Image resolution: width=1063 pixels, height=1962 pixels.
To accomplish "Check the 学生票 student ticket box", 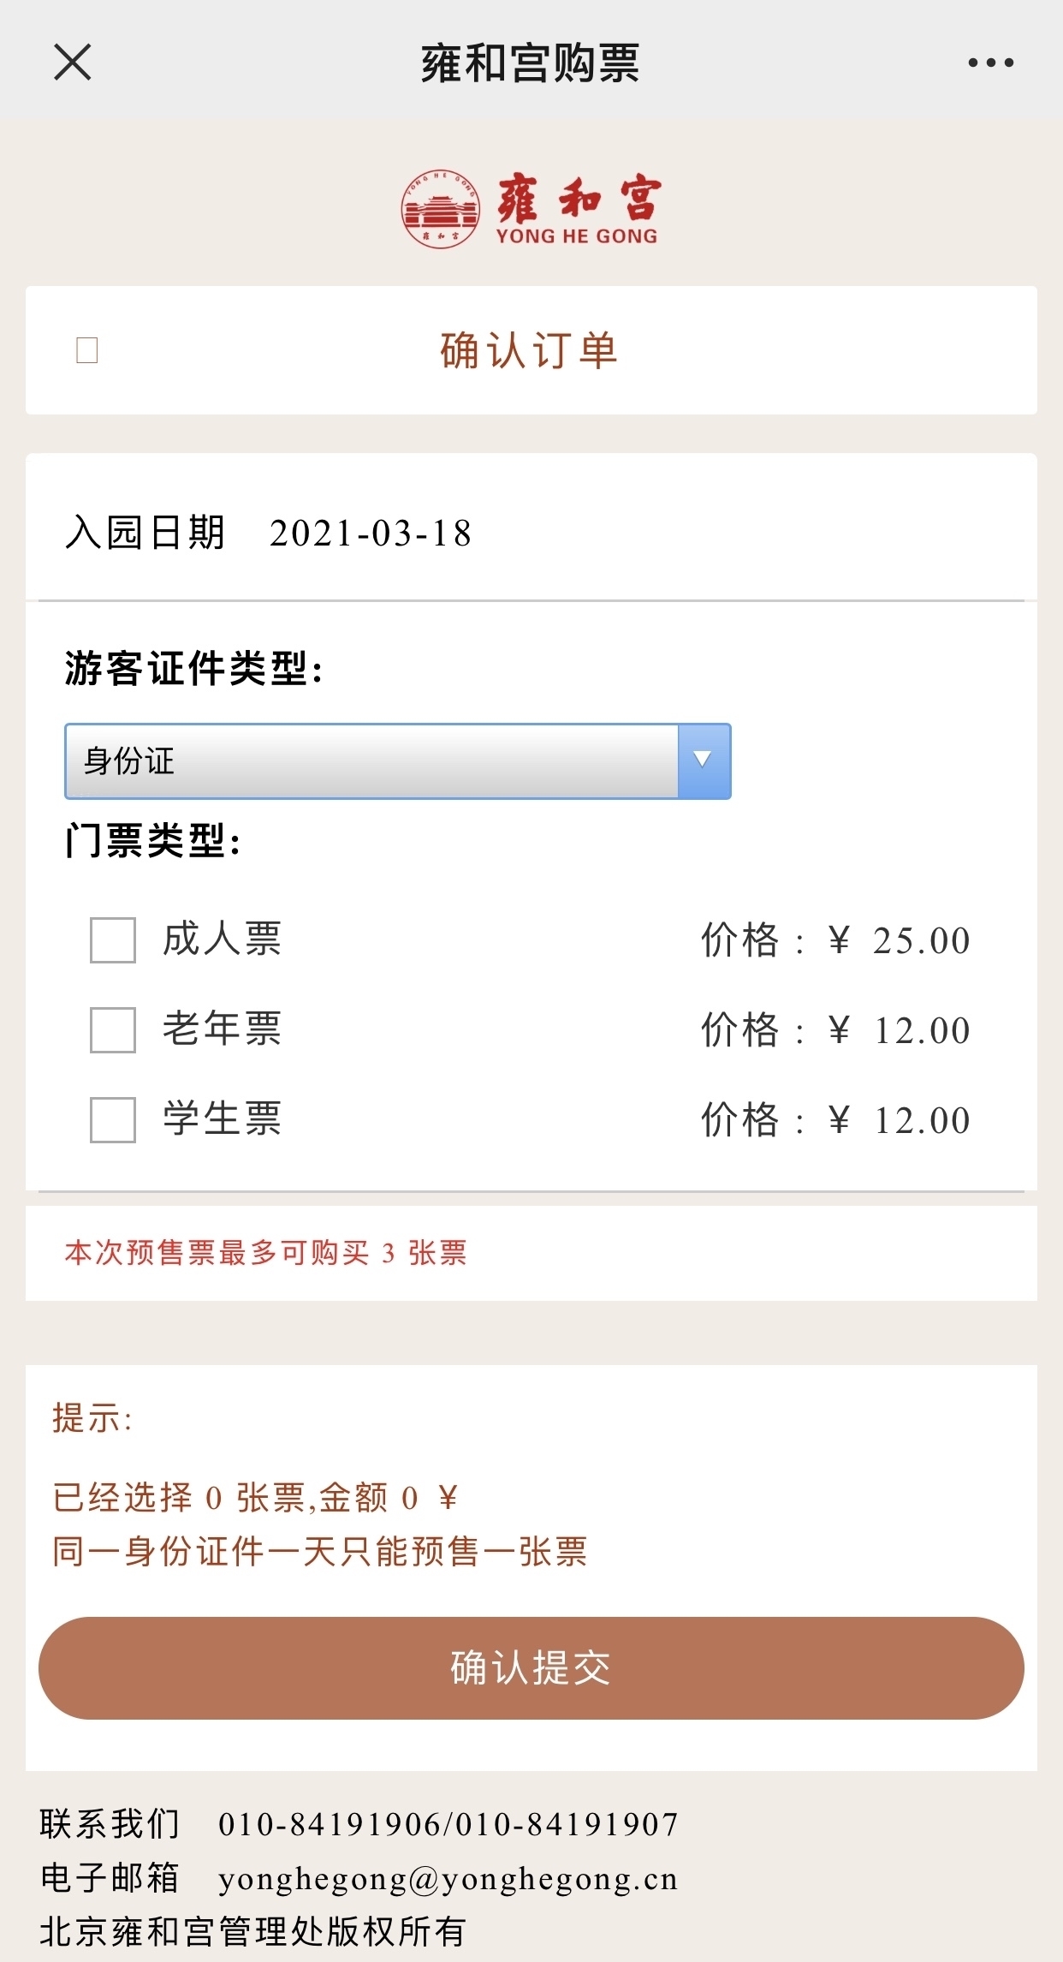I will coord(113,1119).
